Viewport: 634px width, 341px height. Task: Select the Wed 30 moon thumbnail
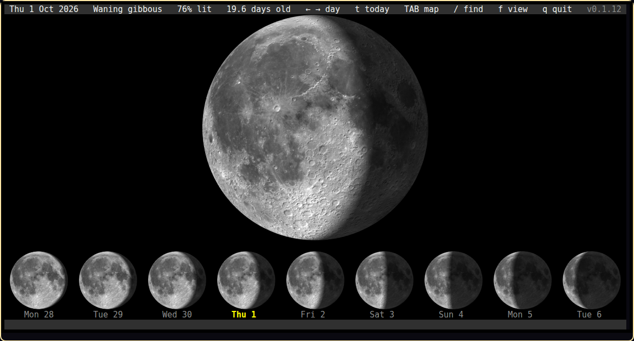177,280
